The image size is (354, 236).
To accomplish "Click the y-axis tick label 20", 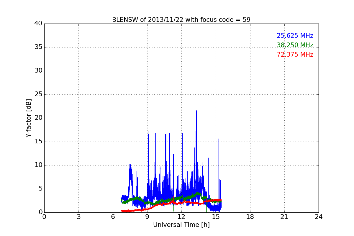I will coord(38,118).
